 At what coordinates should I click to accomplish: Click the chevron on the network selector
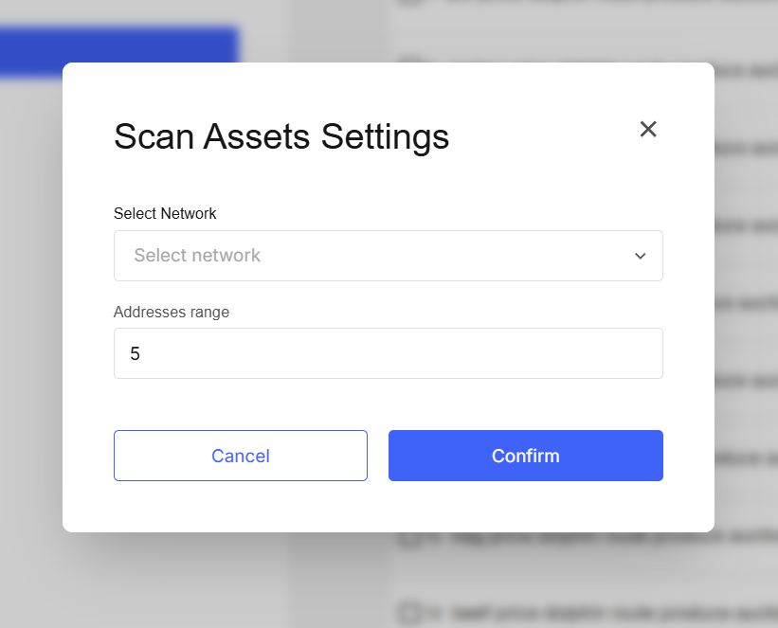pos(641,256)
